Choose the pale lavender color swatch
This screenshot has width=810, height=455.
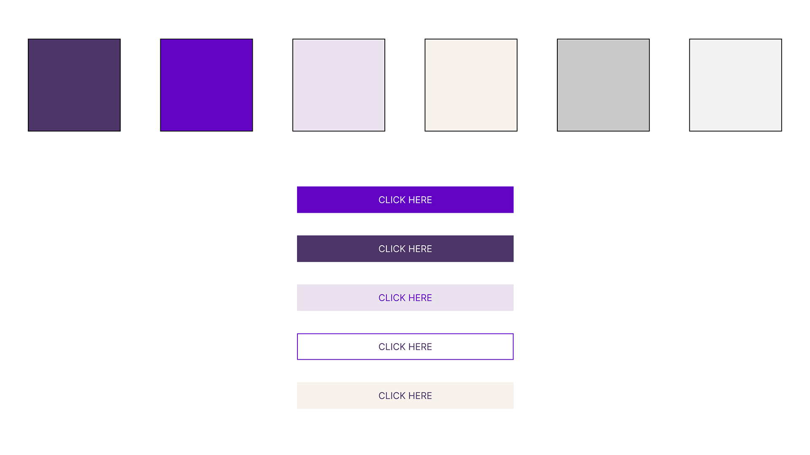(x=339, y=85)
